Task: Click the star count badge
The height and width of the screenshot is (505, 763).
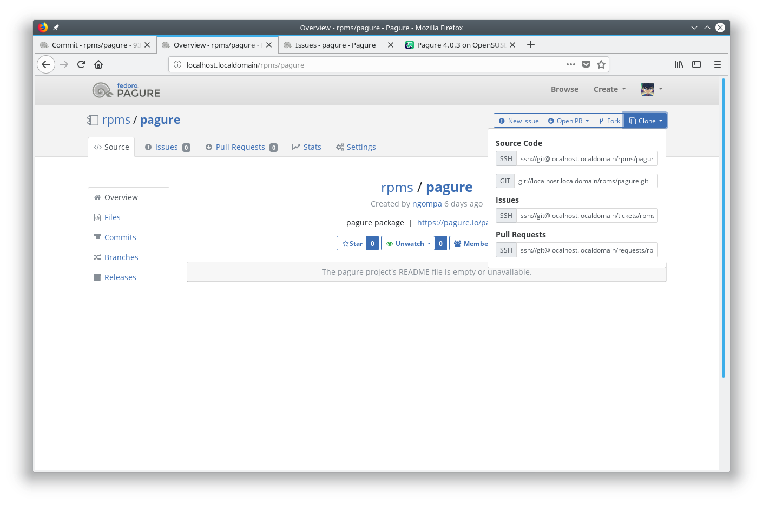Action: pyautogui.click(x=372, y=243)
